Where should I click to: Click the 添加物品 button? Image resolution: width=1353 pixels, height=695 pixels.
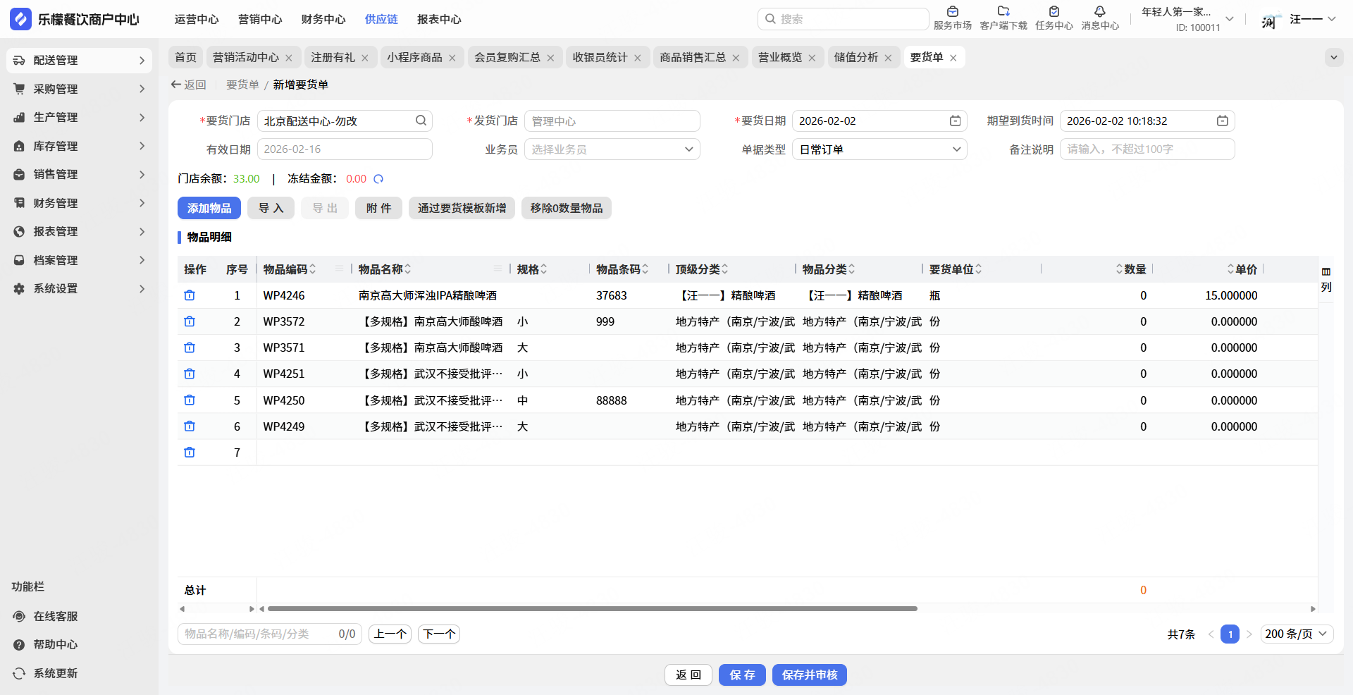click(209, 208)
